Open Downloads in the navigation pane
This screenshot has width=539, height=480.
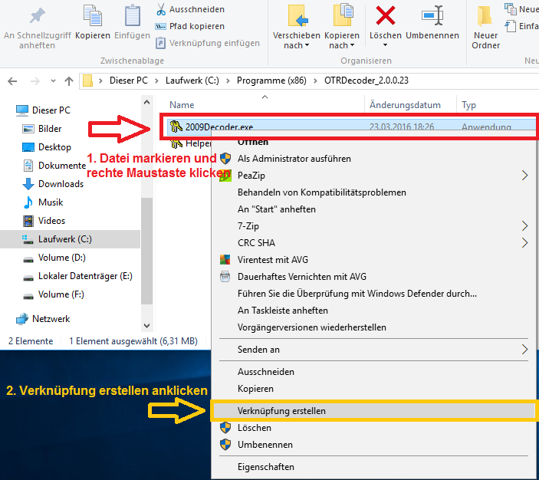pyautogui.click(x=61, y=184)
